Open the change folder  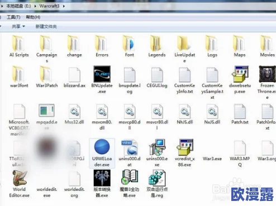(x=74, y=46)
